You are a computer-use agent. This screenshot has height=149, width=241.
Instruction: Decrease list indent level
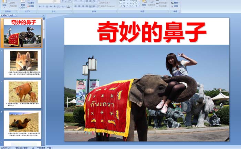click(x=87, y=1)
